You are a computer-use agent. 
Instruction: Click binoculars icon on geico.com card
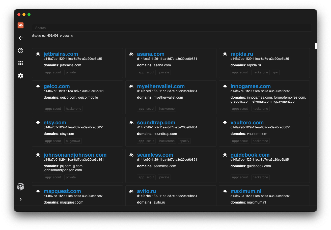point(38,86)
